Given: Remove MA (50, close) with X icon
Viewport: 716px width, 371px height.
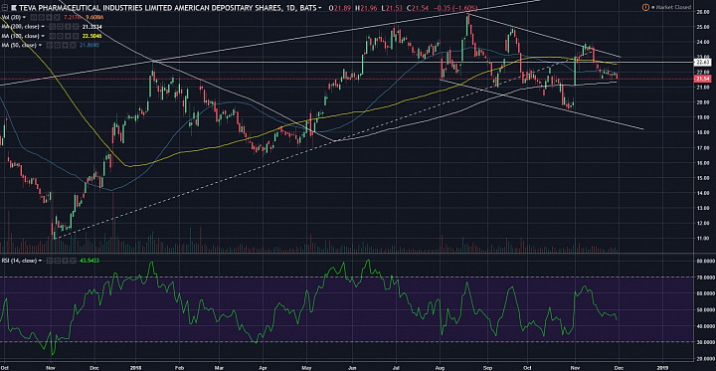Looking at the screenshot, I should [73, 45].
